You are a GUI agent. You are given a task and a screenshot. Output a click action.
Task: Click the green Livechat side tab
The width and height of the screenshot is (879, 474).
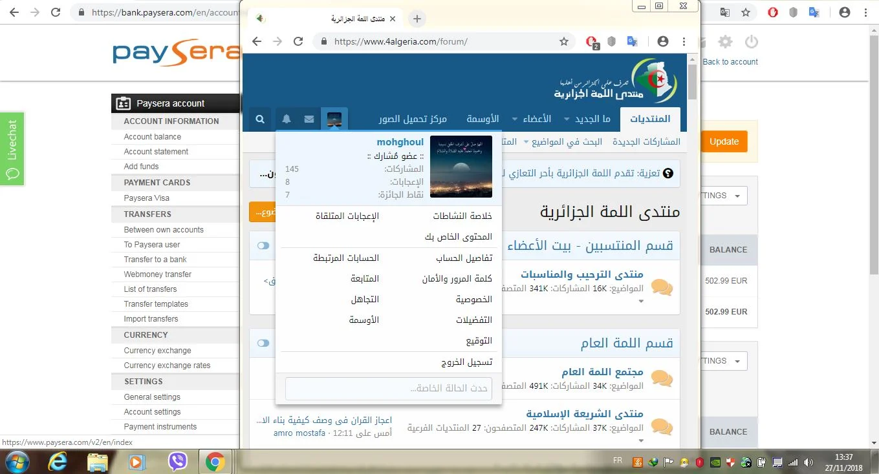click(12, 149)
